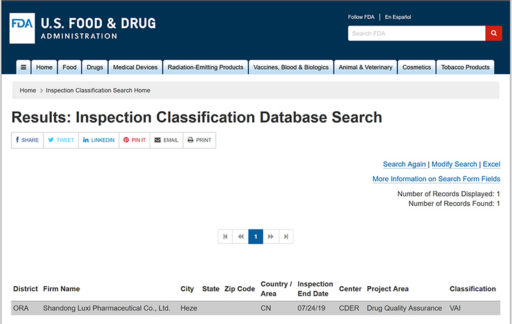The height and width of the screenshot is (324, 512).
Task: Open the hamburger menu icon
Action: click(23, 67)
